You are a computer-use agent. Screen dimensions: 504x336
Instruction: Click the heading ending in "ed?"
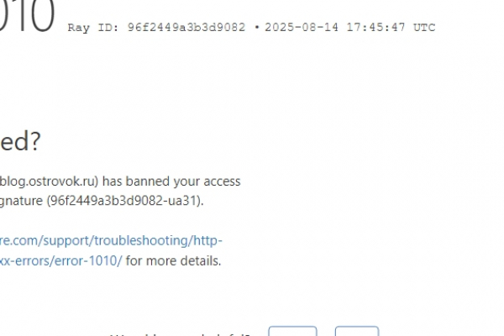[x=20, y=141]
